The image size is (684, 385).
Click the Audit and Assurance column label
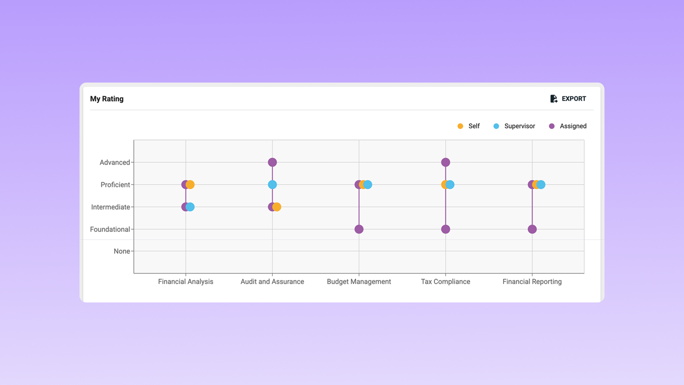tap(272, 281)
